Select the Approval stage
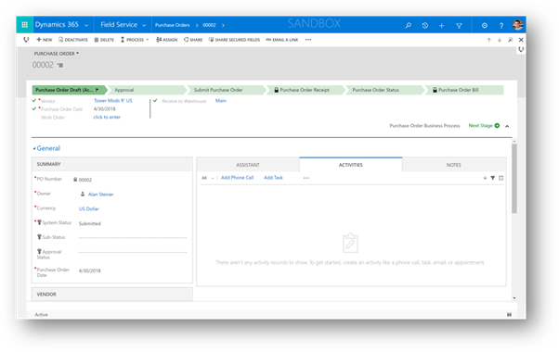This screenshot has height=352, width=559. pyautogui.click(x=147, y=90)
